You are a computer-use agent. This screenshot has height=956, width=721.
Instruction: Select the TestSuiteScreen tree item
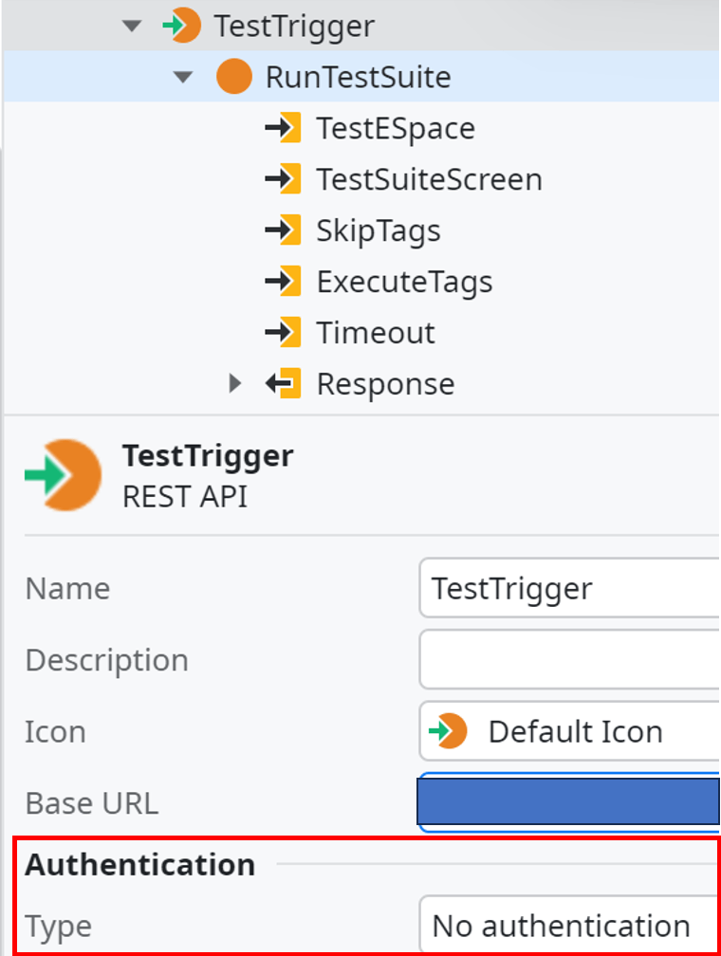pos(430,179)
